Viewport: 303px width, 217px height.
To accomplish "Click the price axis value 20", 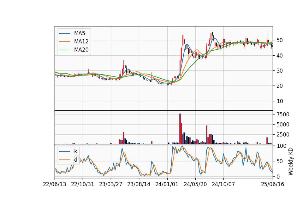I will tap(280, 86).
